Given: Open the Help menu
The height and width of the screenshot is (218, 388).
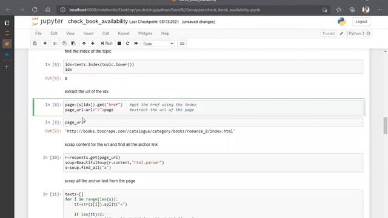Looking at the screenshot, I should pyautogui.click(x=166, y=33).
